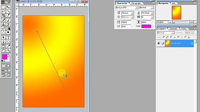Click the magenta foreground color swatch
This screenshot has width=200, height=112.
point(5,57)
